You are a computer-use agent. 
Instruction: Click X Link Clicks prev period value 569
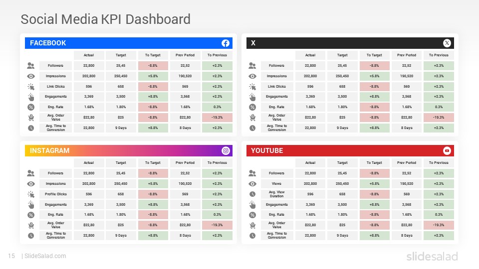pyautogui.click(x=407, y=87)
